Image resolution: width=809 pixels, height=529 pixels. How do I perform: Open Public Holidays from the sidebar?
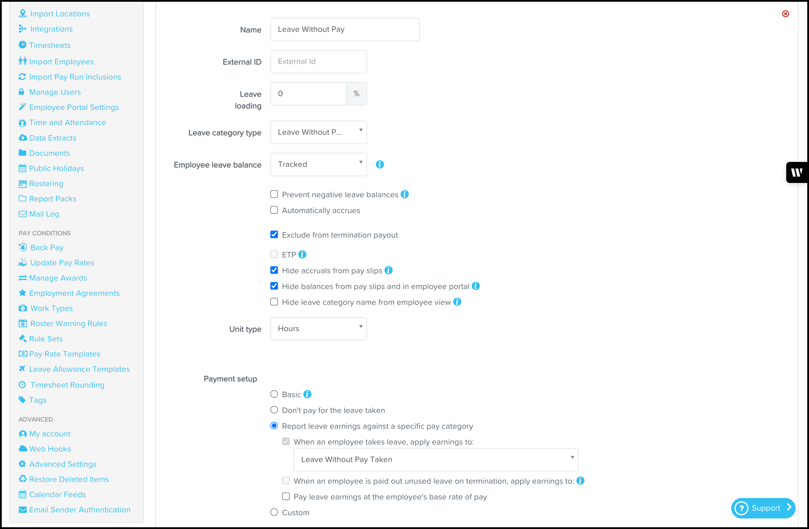pyautogui.click(x=56, y=168)
